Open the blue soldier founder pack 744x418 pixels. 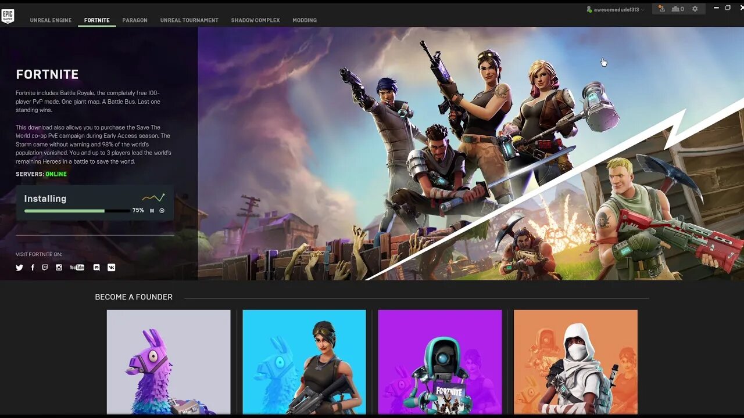[304, 362]
